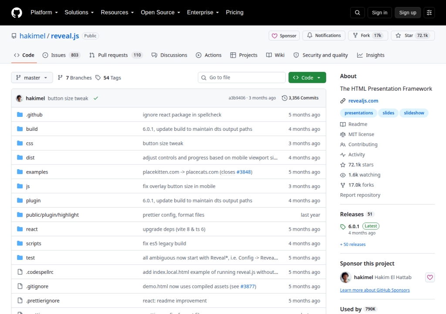The width and height of the screenshot is (446, 314).
Task: Select the link icon beside revealjs.com
Action: click(x=343, y=101)
